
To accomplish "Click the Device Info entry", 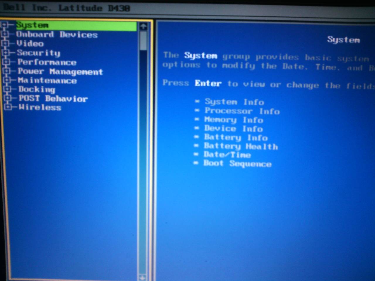I will pos(233,129).
